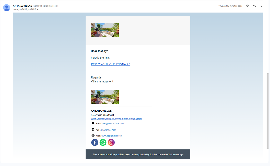Reply using the arrow icon
Viewport: 270px width, 166px height.
[x=254, y=6]
